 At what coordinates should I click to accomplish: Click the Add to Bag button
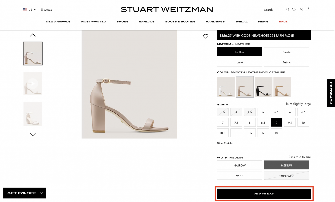[264, 194]
